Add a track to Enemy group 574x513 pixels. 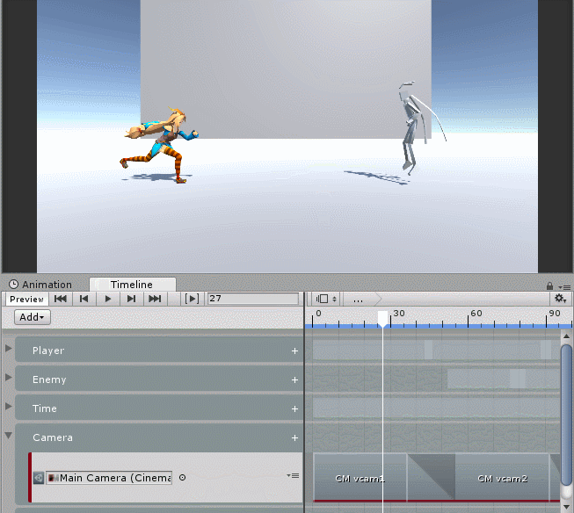coord(294,379)
